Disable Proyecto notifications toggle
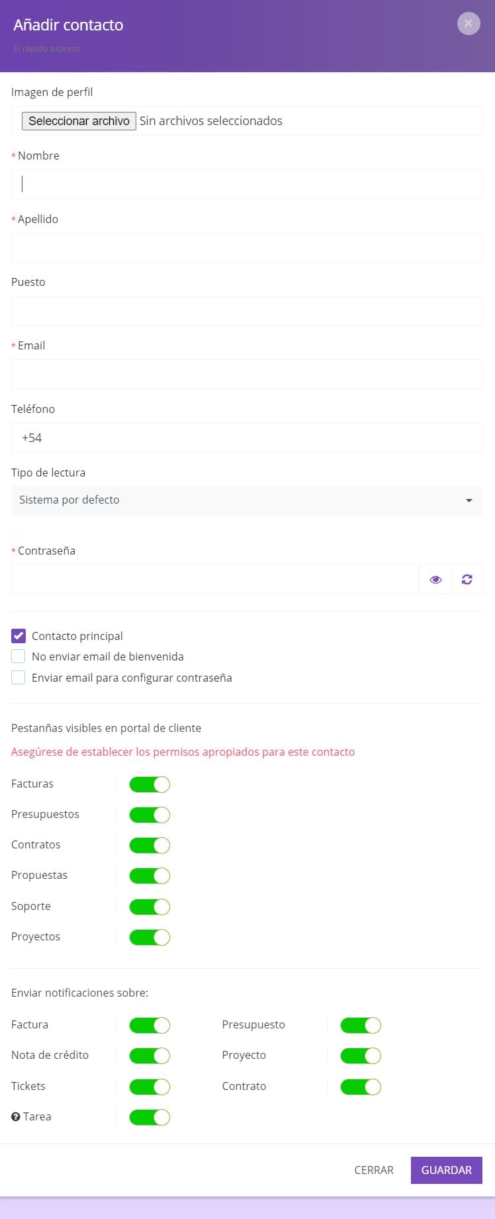This screenshot has width=495, height=1219. coord(361,1056)
